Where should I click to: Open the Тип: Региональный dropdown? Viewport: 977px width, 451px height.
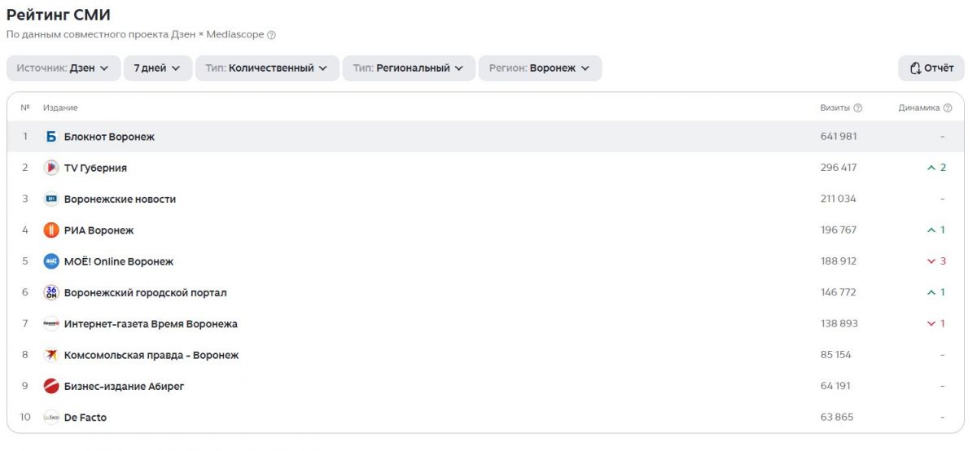pyautogui.click(x=409, y=68)
